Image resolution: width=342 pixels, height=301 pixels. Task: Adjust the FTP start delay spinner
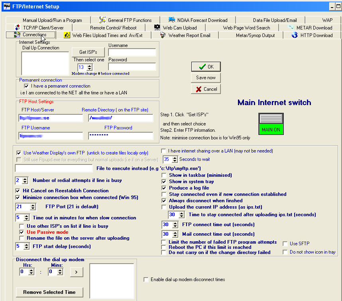pos(26,246)
